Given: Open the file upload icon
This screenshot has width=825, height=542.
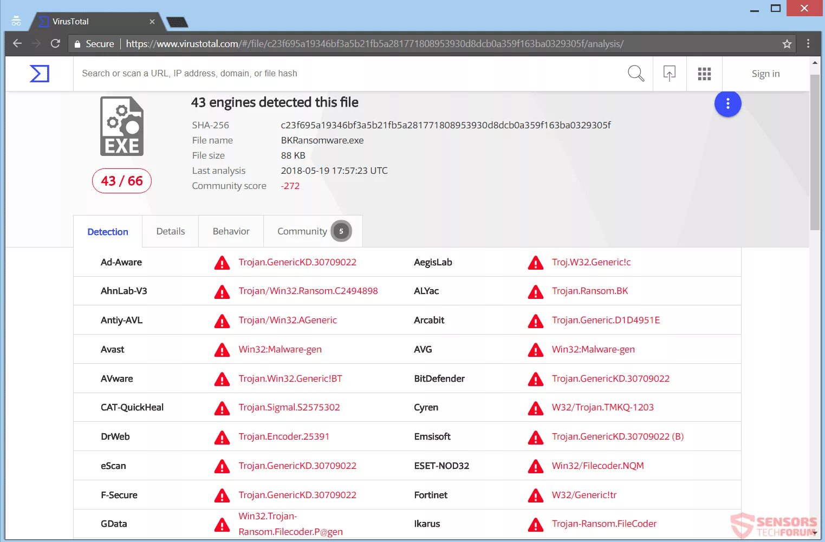Looking at the screenshot, I should 670,73.
